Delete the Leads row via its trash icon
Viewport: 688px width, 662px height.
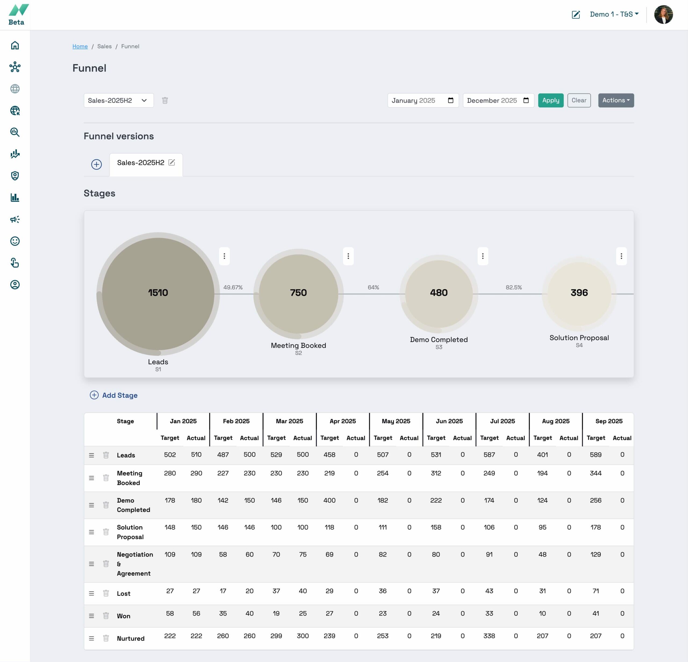(x=106, y=455)
